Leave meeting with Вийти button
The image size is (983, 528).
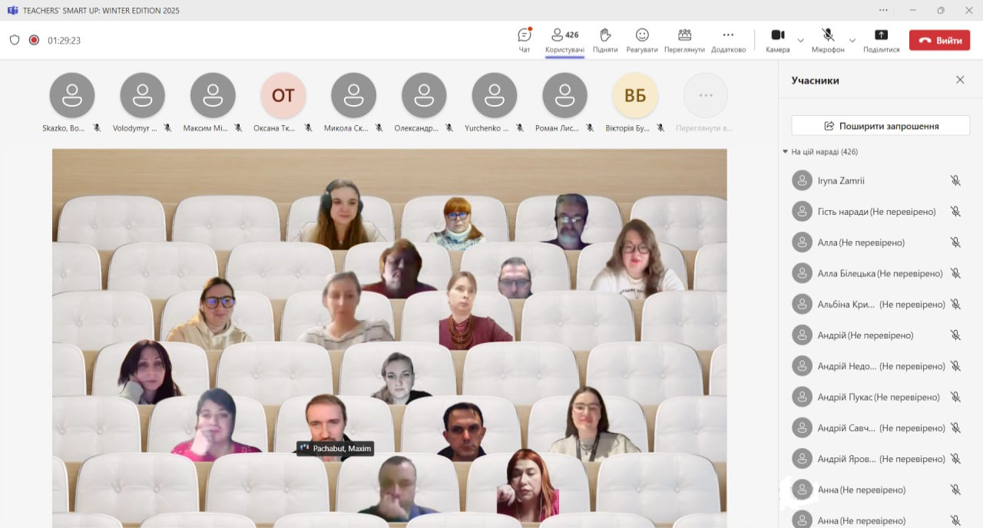click(939, 41)
